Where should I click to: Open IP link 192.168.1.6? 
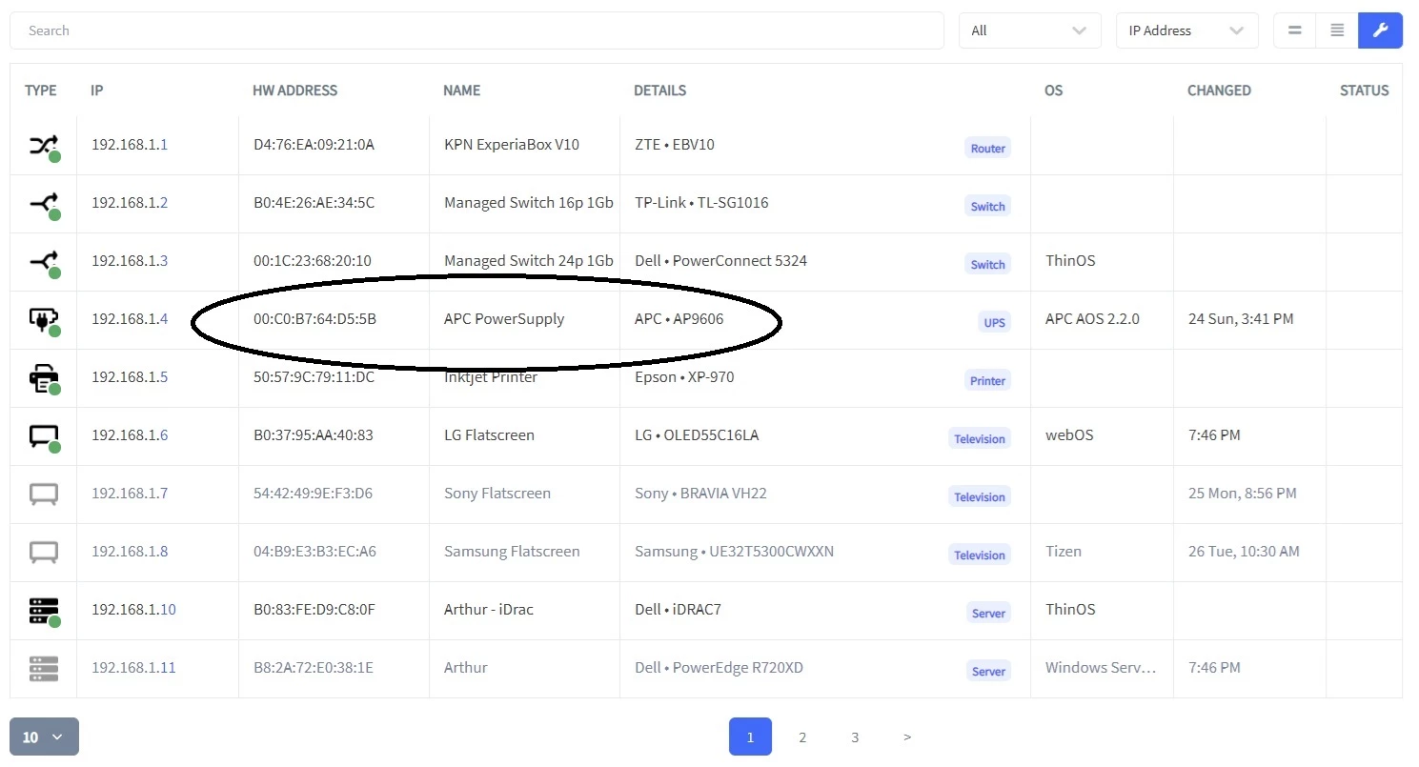[x=130, y=435]
